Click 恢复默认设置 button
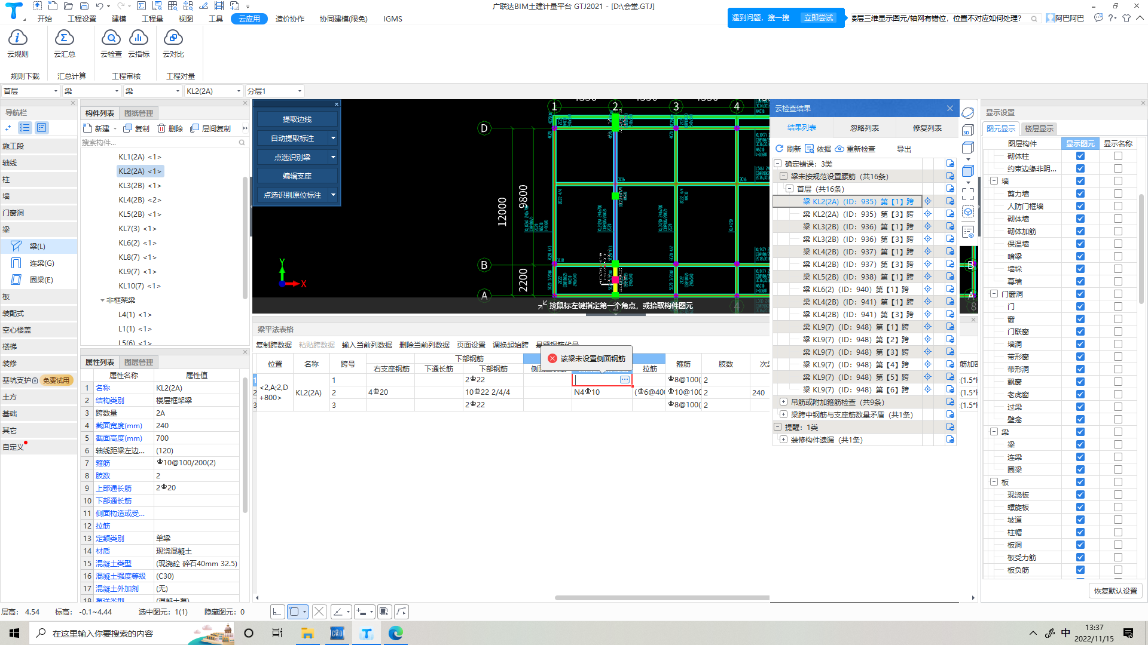This screenshot has width=1148, height=645. [1115, 591]
